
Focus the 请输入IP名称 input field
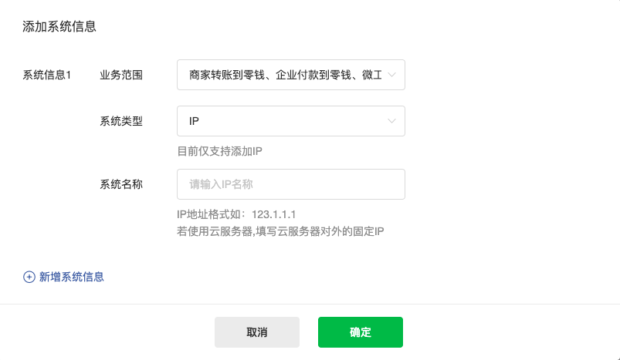pyautogui.click(x=290, y=184)
